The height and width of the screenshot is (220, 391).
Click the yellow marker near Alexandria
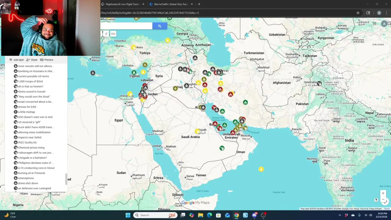coord(130,94)
